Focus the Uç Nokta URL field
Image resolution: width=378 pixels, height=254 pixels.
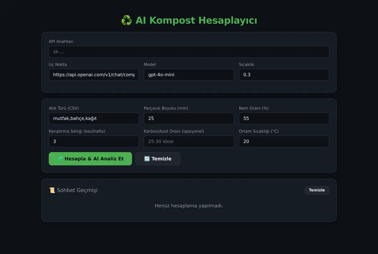[94, 75]
